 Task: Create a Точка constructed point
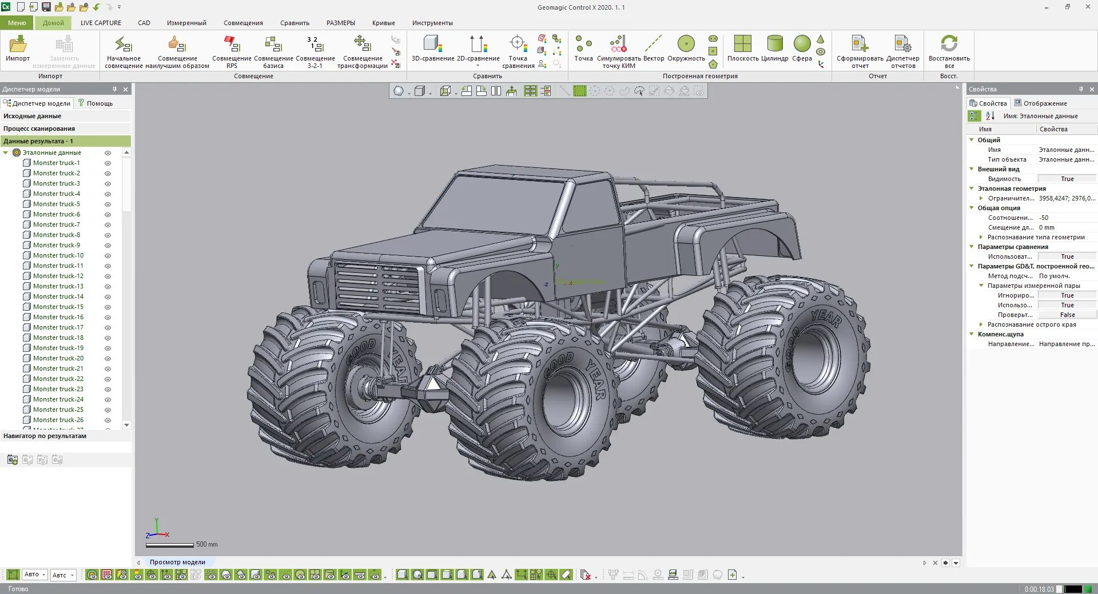[583, 49]
